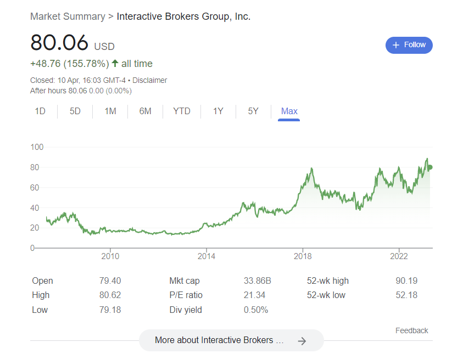Screen dimensions: 452x359
Task: Show the 6M price history
Action: point(145,111)
